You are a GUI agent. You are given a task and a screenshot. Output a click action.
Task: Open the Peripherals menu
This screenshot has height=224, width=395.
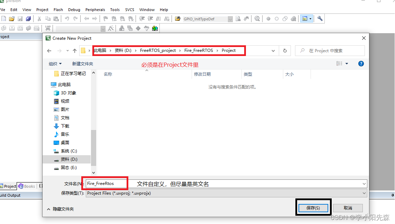(x=95, y=9)
